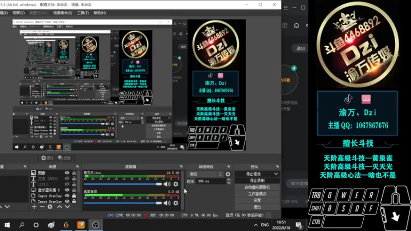The height and width of the screenshot is (231, 411).
Task: Expand the 停止推流 dropdown arrow
Action: [x=276, y=174]
